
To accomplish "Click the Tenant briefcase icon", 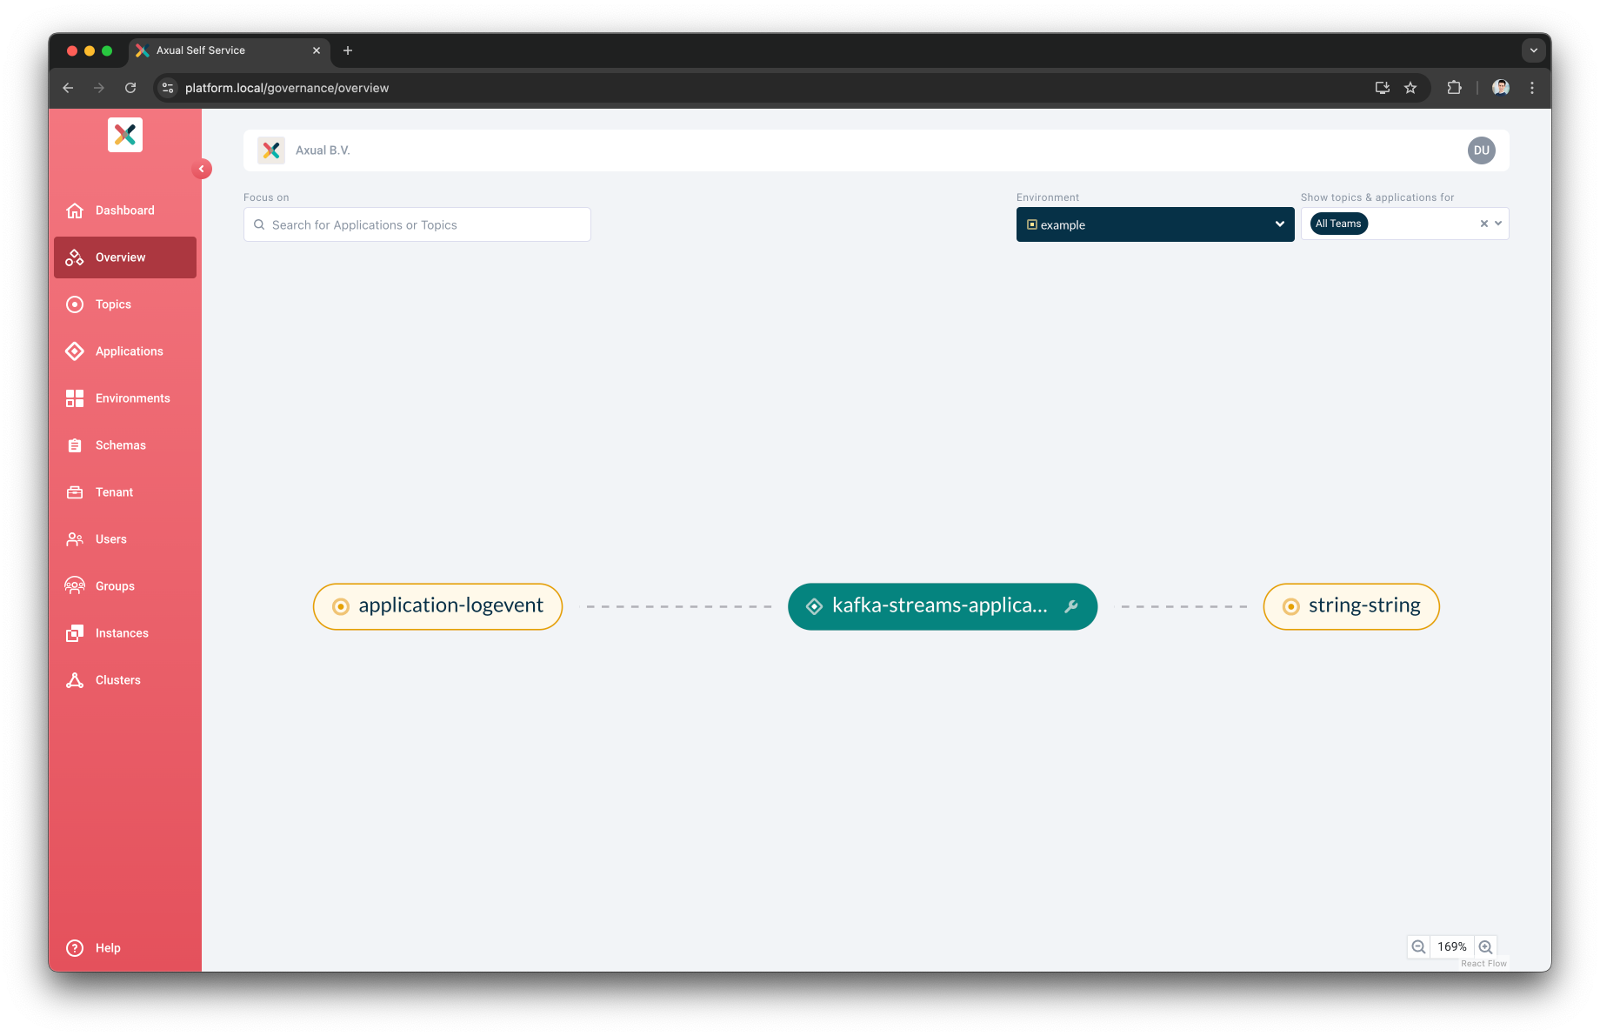I will point(75,492).
